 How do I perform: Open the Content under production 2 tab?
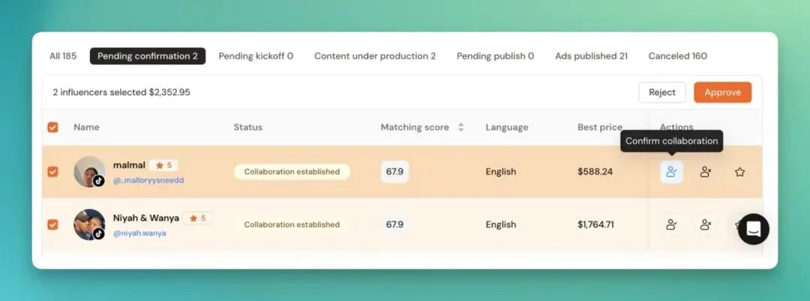coord(374,56)
